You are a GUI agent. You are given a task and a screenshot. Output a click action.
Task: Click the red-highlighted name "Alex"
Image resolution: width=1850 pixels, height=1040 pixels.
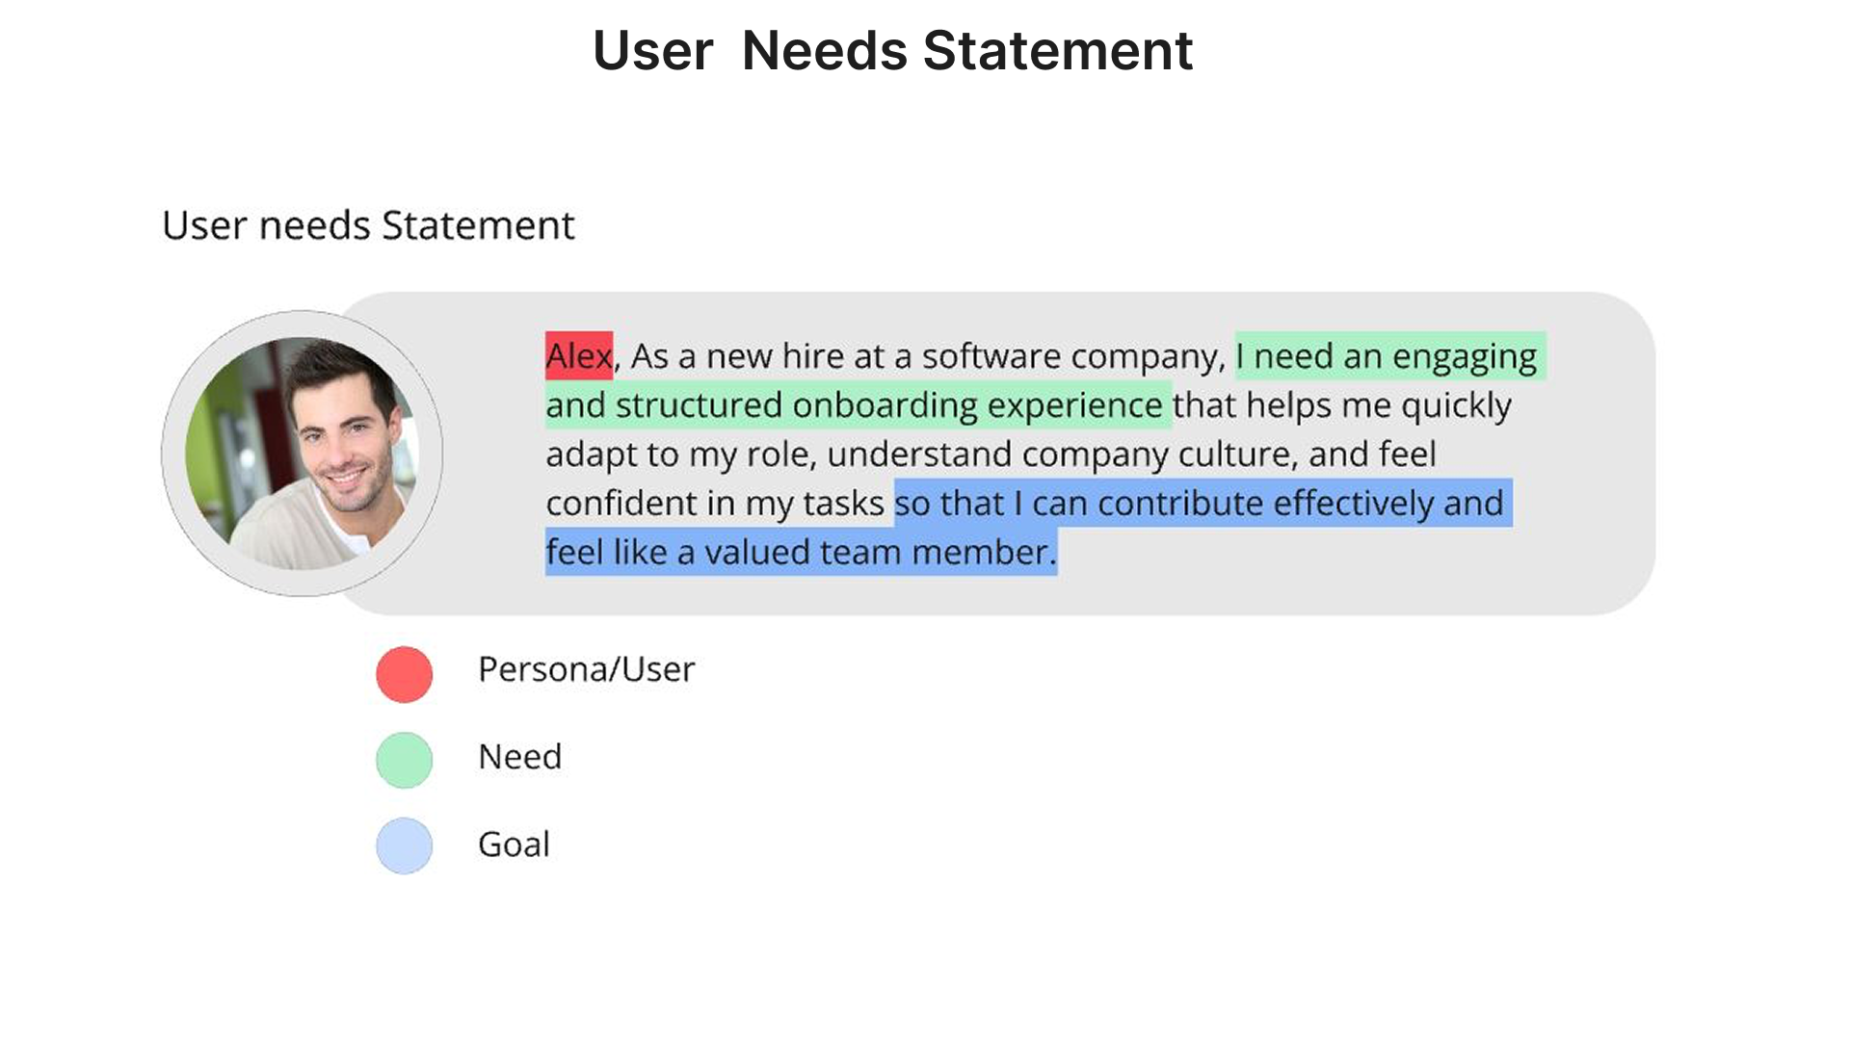[578, 356]
